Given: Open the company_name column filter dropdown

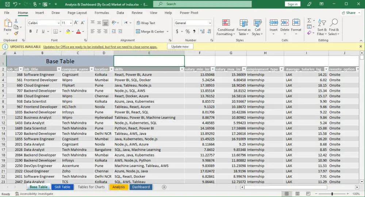Looking at the screenshot, I should coord(92,69).
